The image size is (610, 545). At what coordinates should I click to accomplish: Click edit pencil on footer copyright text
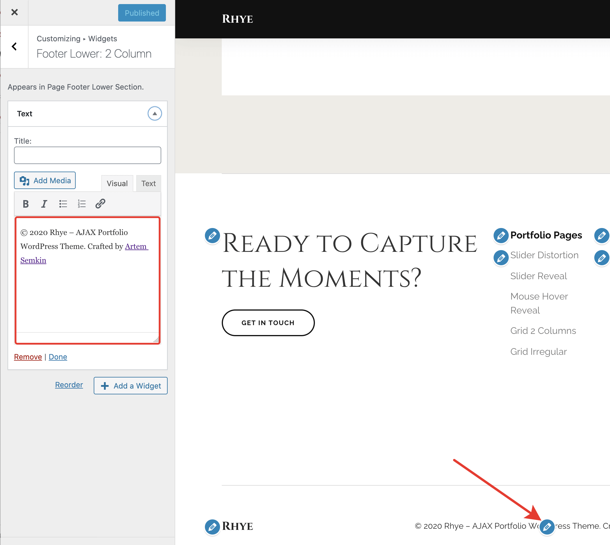[547, 527]
